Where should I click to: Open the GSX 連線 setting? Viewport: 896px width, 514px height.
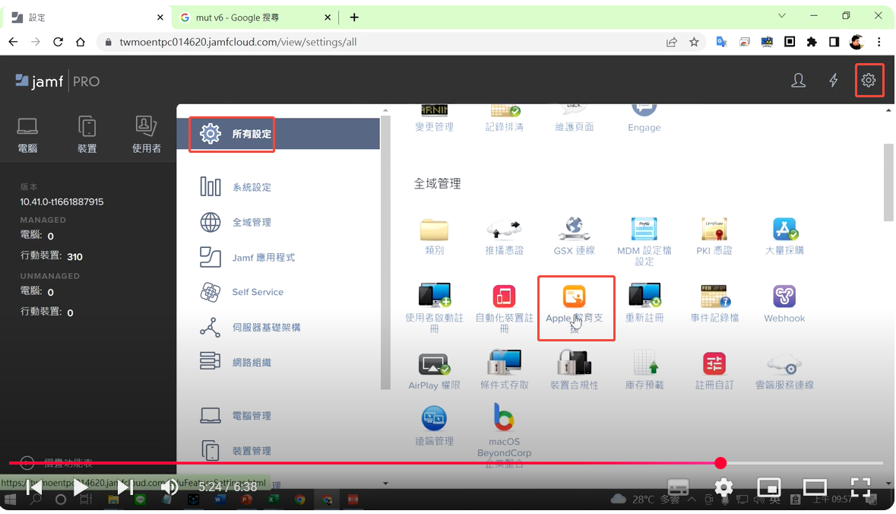574,229
